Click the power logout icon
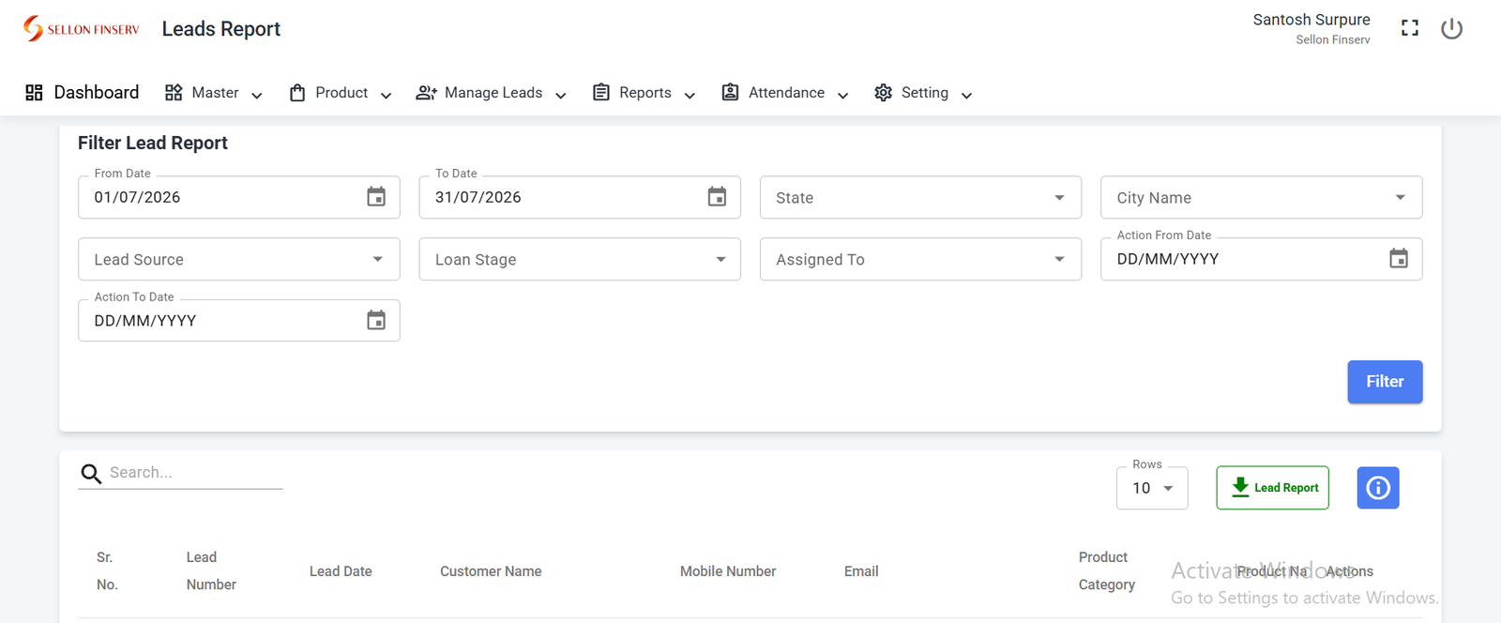The image size is (1501, 623). pos(1451,29)
